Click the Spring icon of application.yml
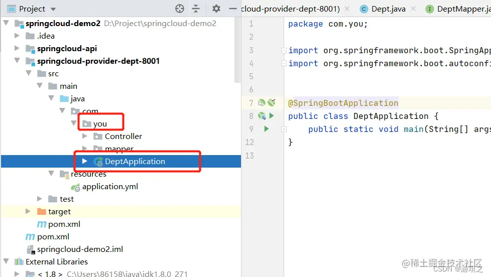Viewport: 491px width, 277px height. (75, 187)
